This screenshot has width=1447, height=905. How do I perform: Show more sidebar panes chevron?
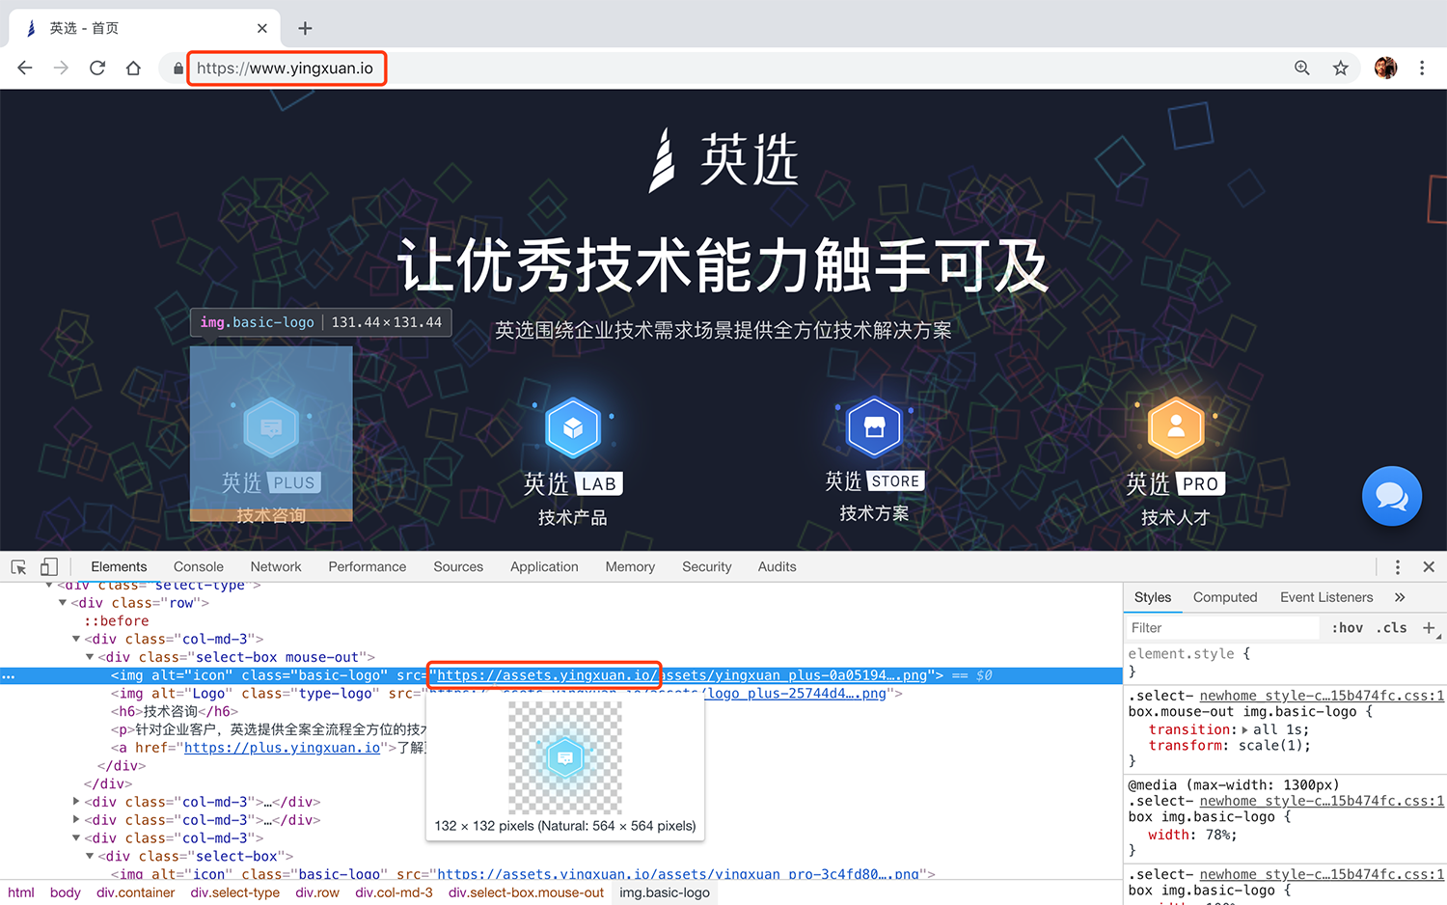pyautogui.click(x=1400, y=597)
